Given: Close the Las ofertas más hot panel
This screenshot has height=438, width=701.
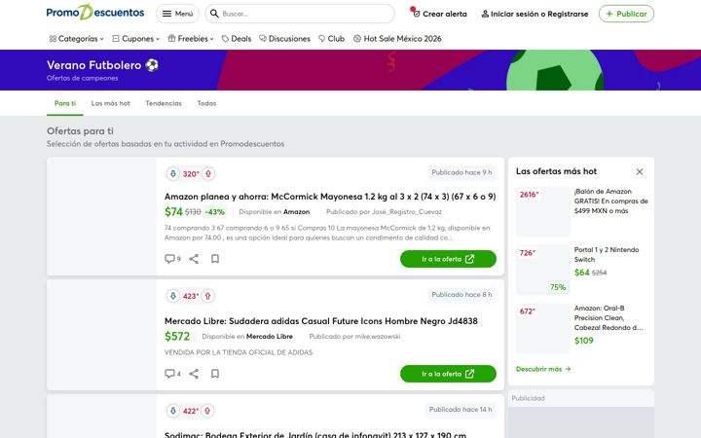Looking at the screenshot, I should tap(640, 171).
